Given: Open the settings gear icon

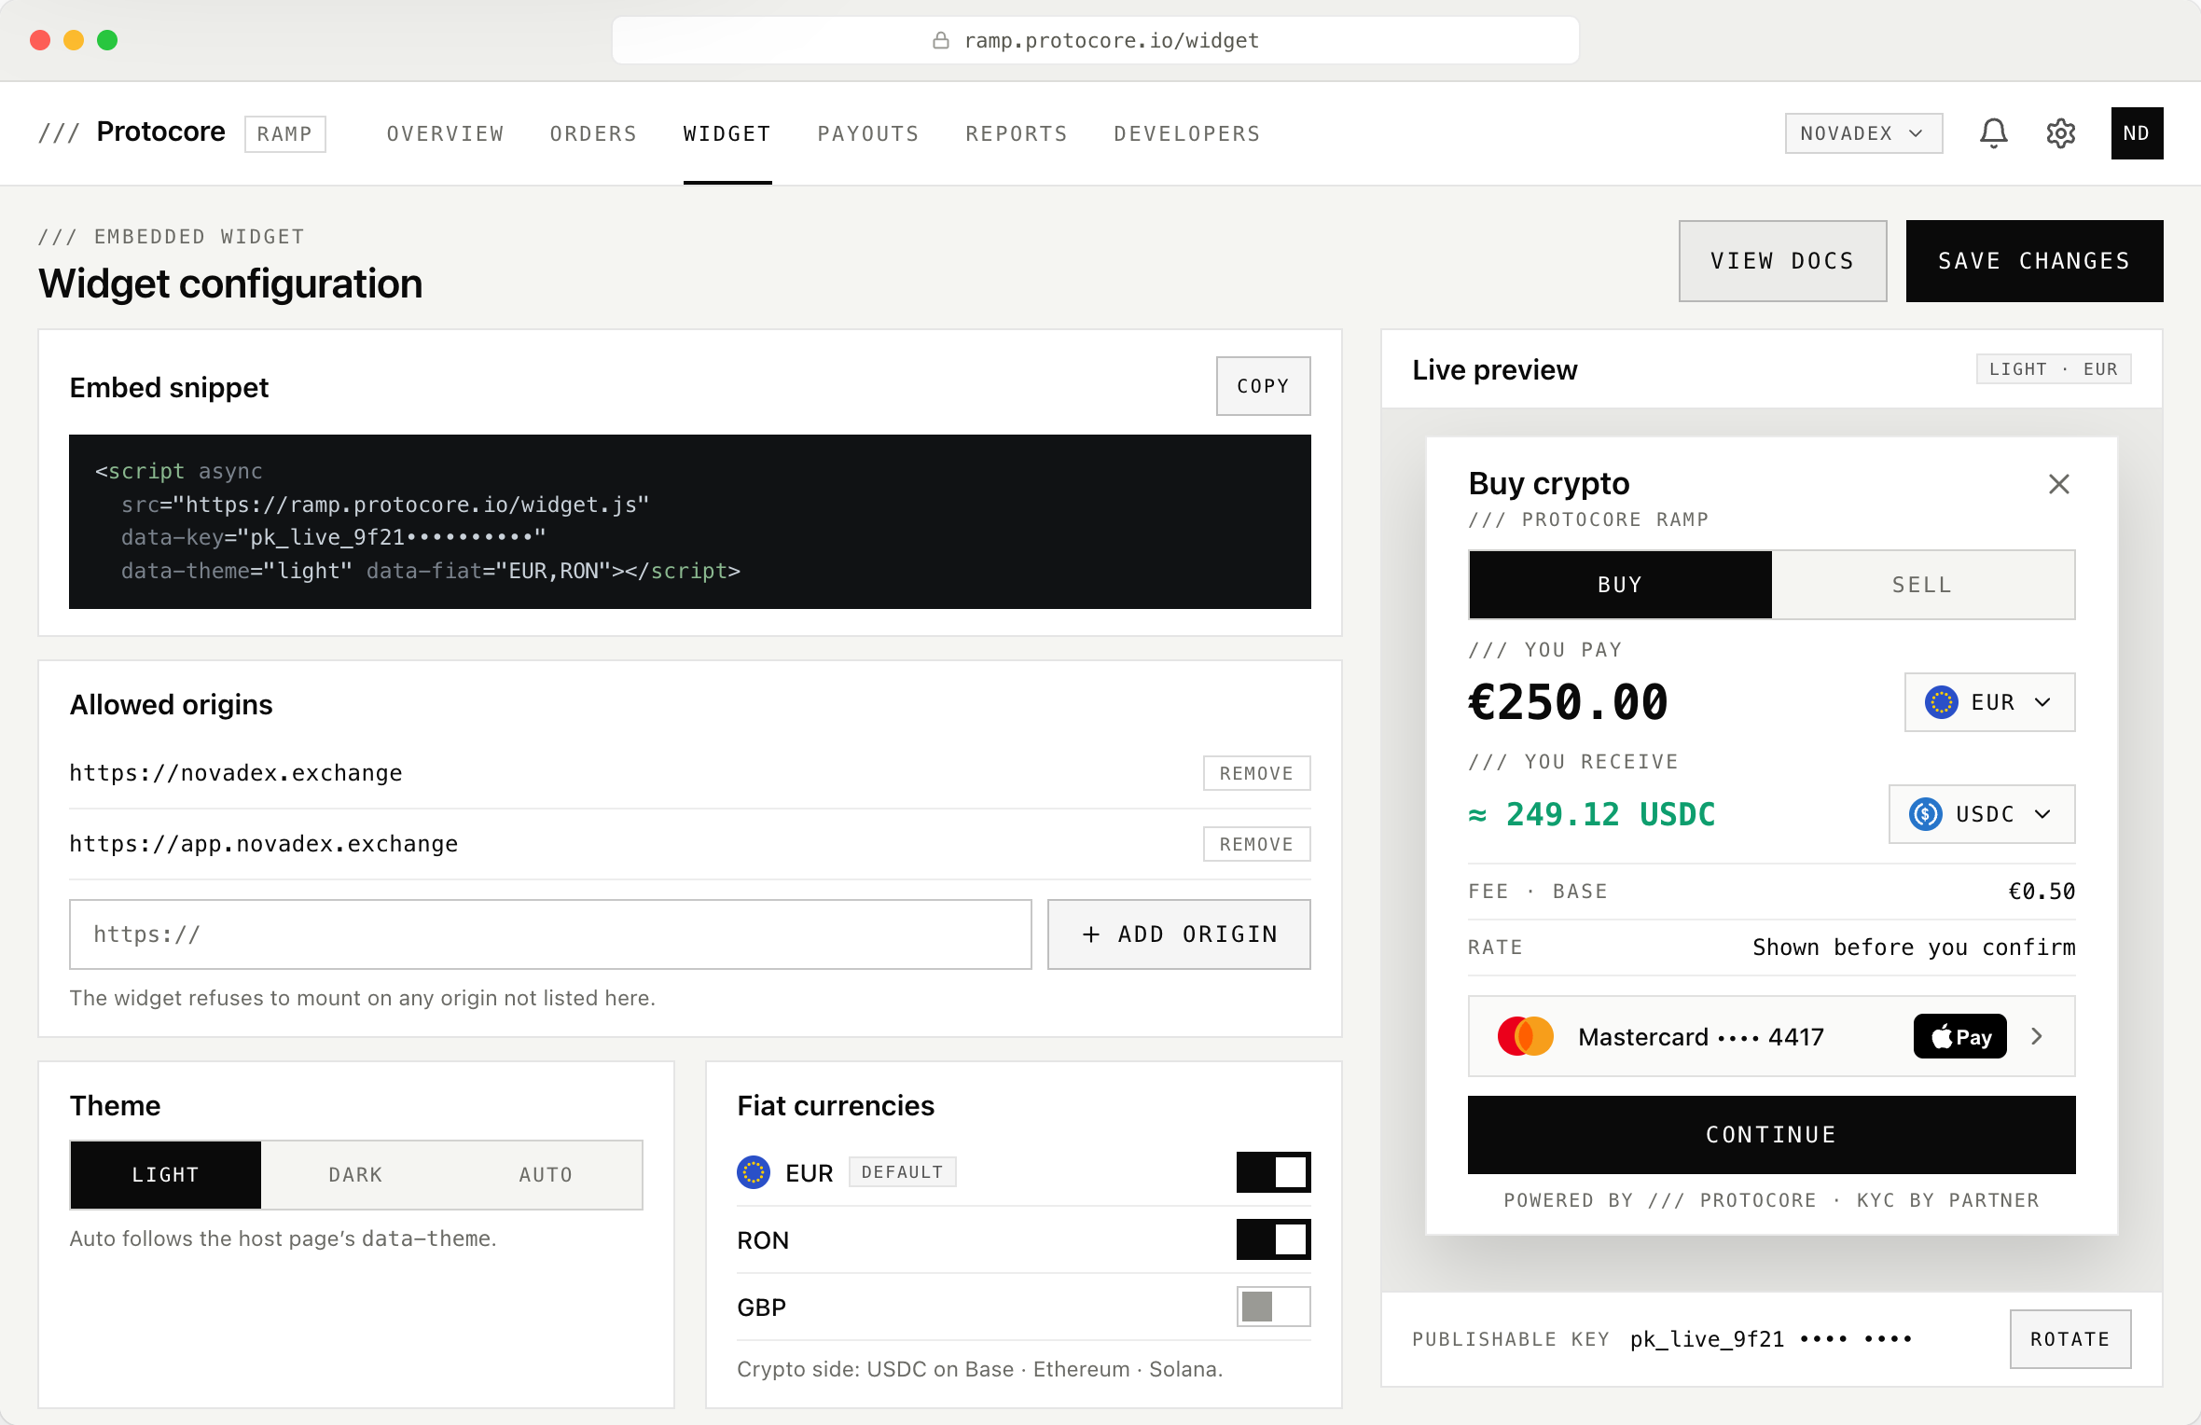Looking at the screenshot, I should [x=2060, y=133].
